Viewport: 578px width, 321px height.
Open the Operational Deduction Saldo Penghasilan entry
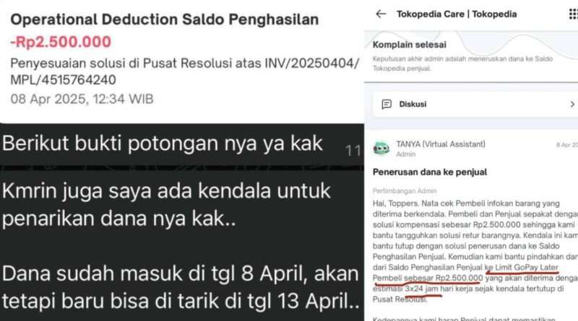pos(165,19)
